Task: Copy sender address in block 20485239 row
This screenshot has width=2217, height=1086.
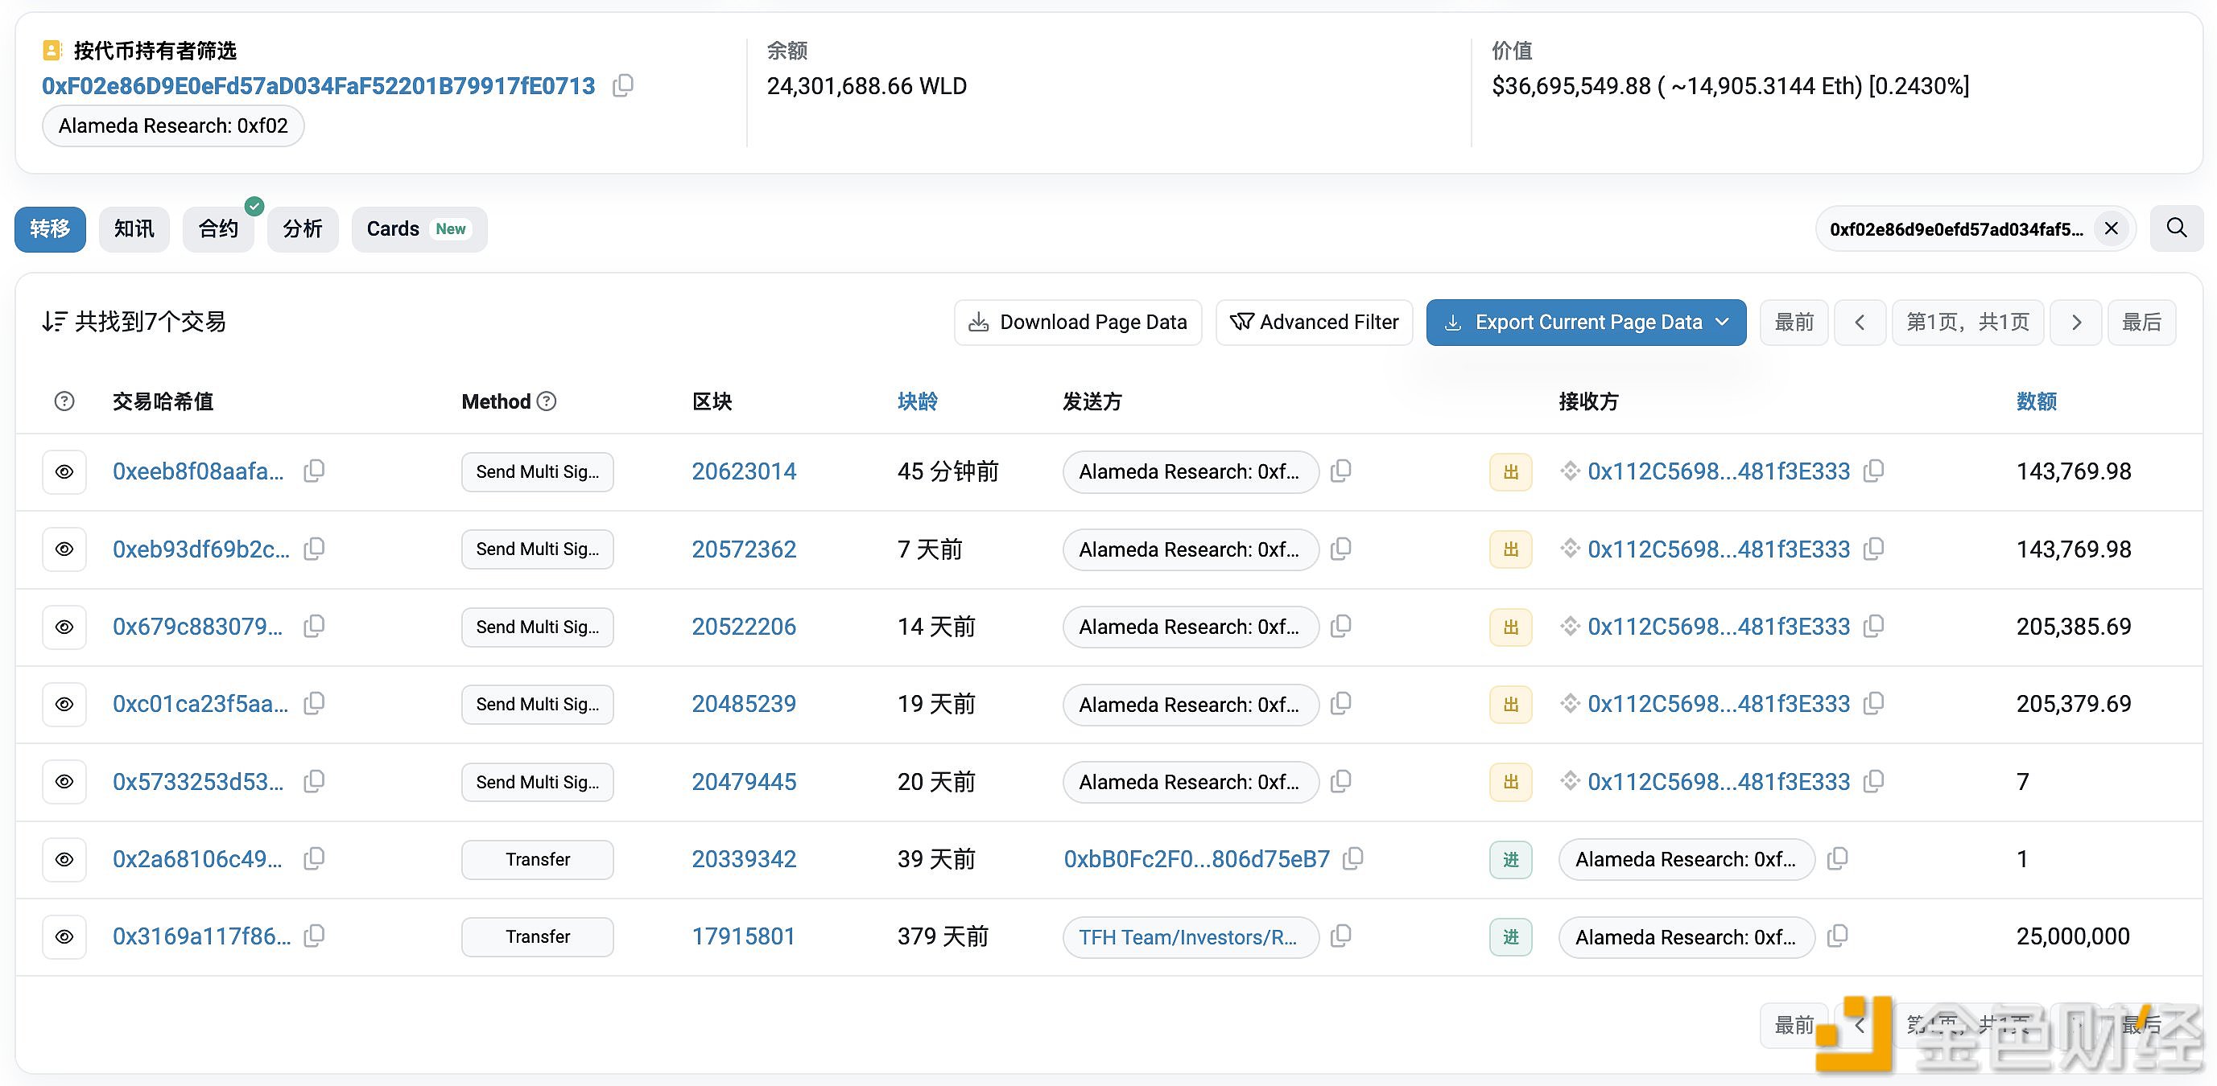Action: (1341, 703)
